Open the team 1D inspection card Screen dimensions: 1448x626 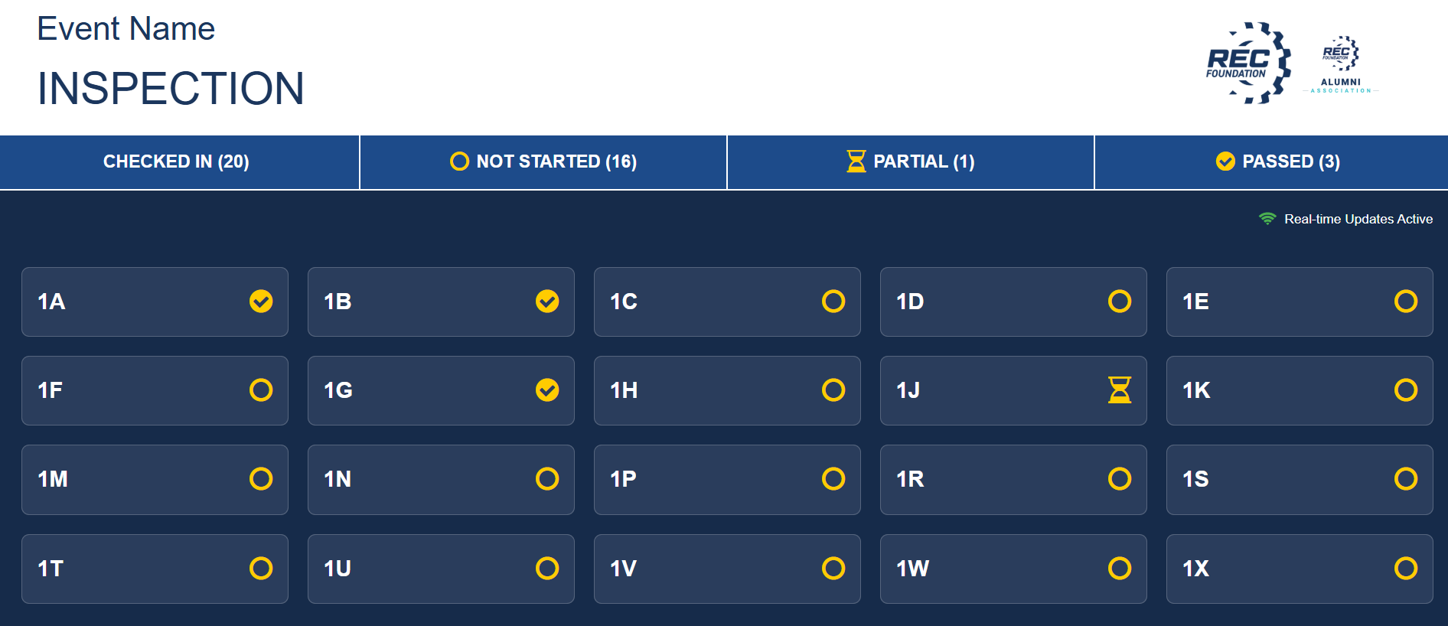coord(1013,302)
